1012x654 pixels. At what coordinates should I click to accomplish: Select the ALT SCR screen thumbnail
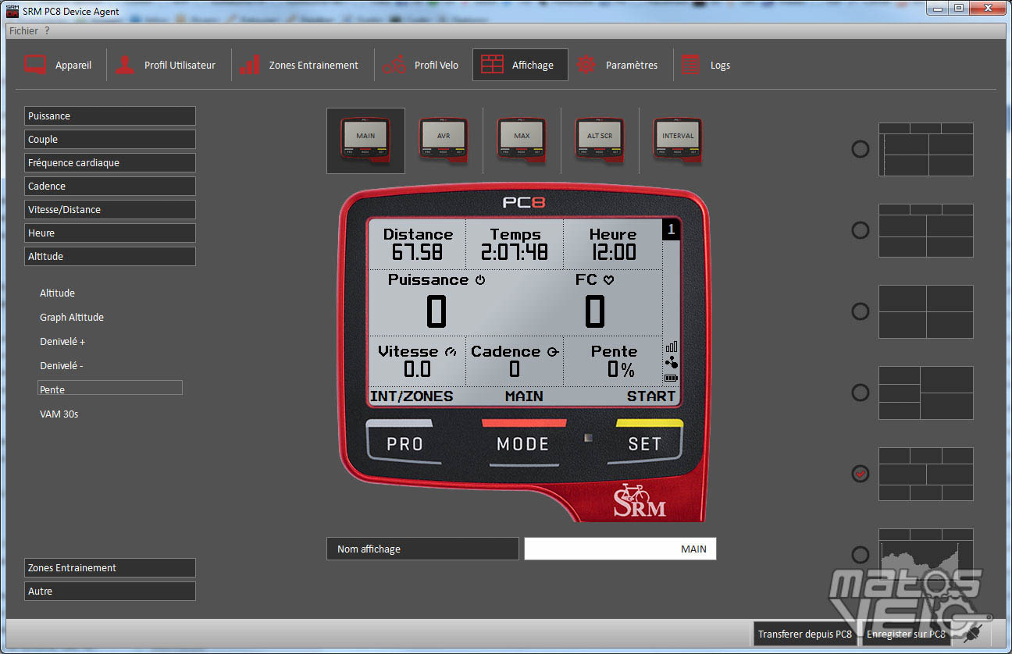point(600,140)
